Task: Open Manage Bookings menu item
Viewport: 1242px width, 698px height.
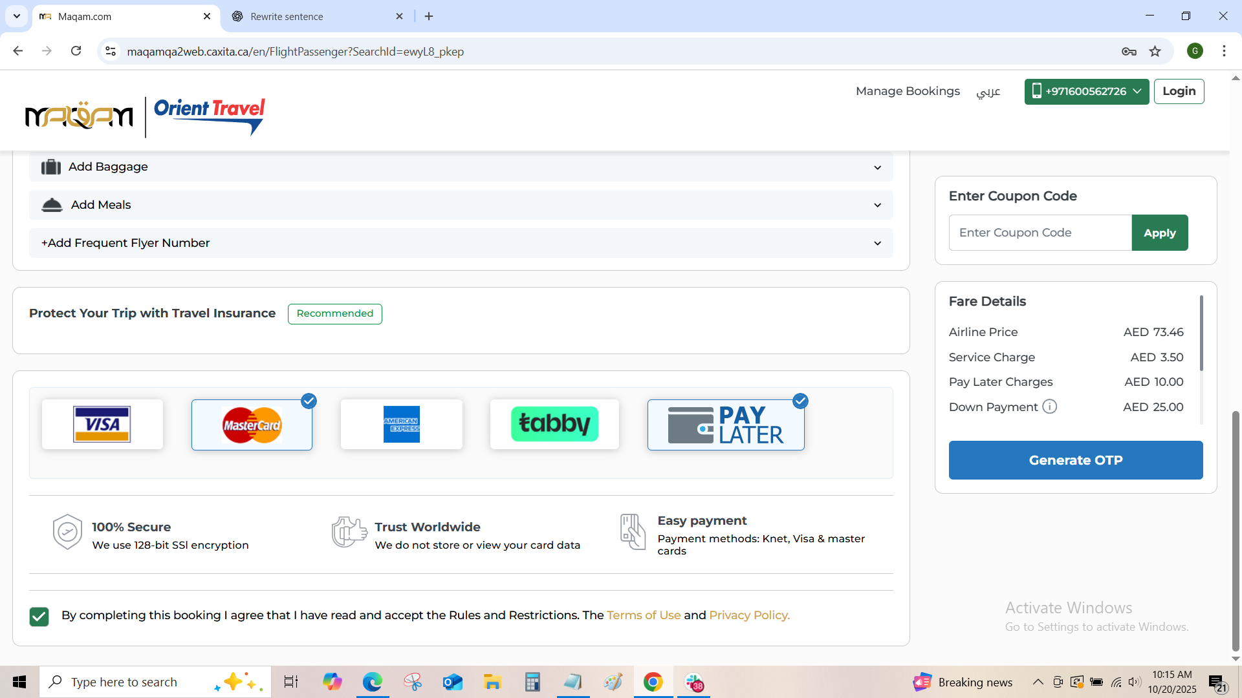Action: tap(908, 91)
